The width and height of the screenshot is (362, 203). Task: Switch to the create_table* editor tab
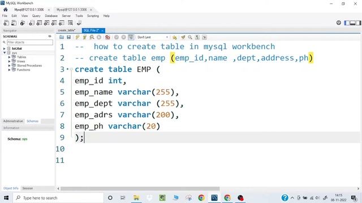click(x=67, y=30)
